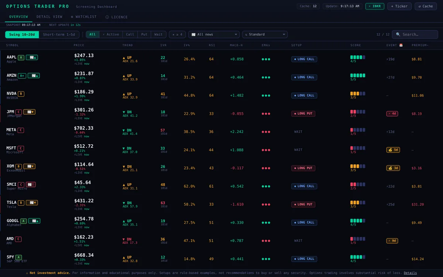Filter the table by Put setups

(x=144, y=34)
